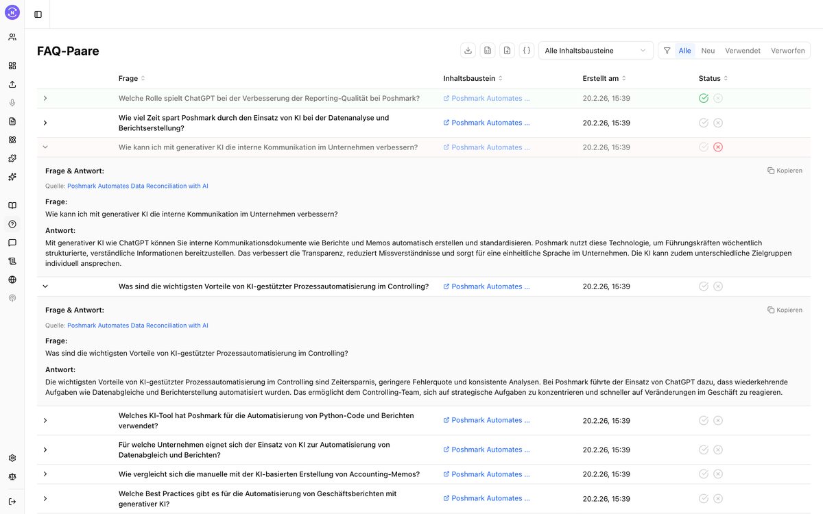This screenshot has height=514, width=823.
Task: Click the atom icon in the sidebar
Action: click(12, 140)
